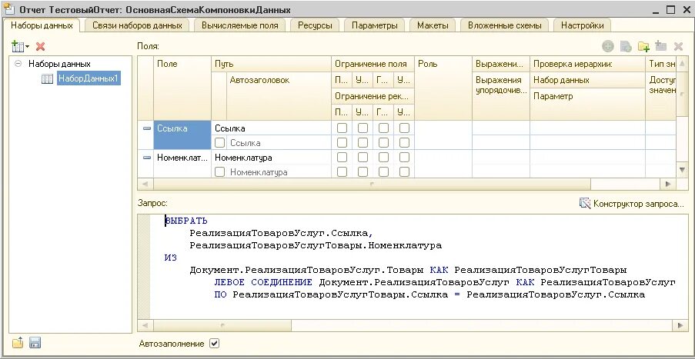Click the gray delete field X icon
Viewport: 695px width, 359px height.
click(678, 46)
